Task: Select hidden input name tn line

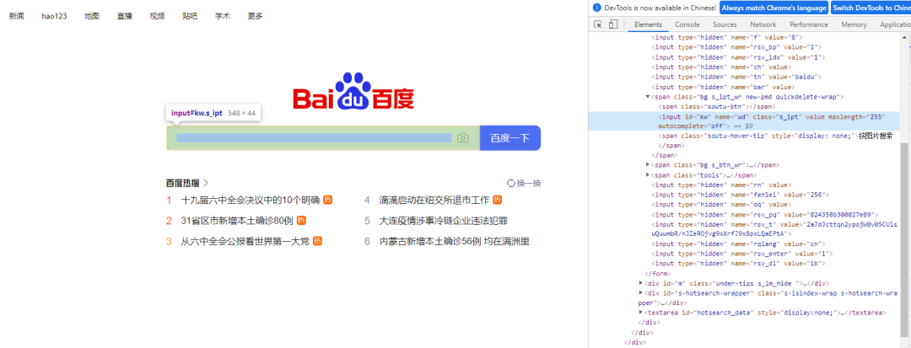Action: click(x=736, y=77)
